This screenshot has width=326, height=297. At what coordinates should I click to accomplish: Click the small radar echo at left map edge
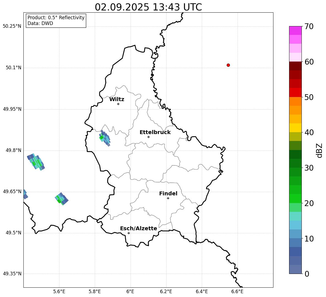click(25, 194)
